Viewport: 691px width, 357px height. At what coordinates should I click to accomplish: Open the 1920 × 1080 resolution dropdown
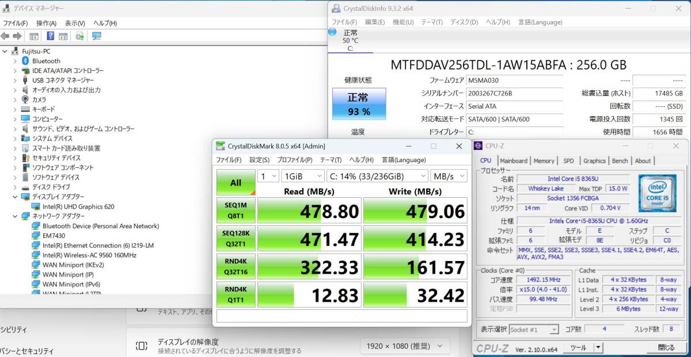[405, 346]
